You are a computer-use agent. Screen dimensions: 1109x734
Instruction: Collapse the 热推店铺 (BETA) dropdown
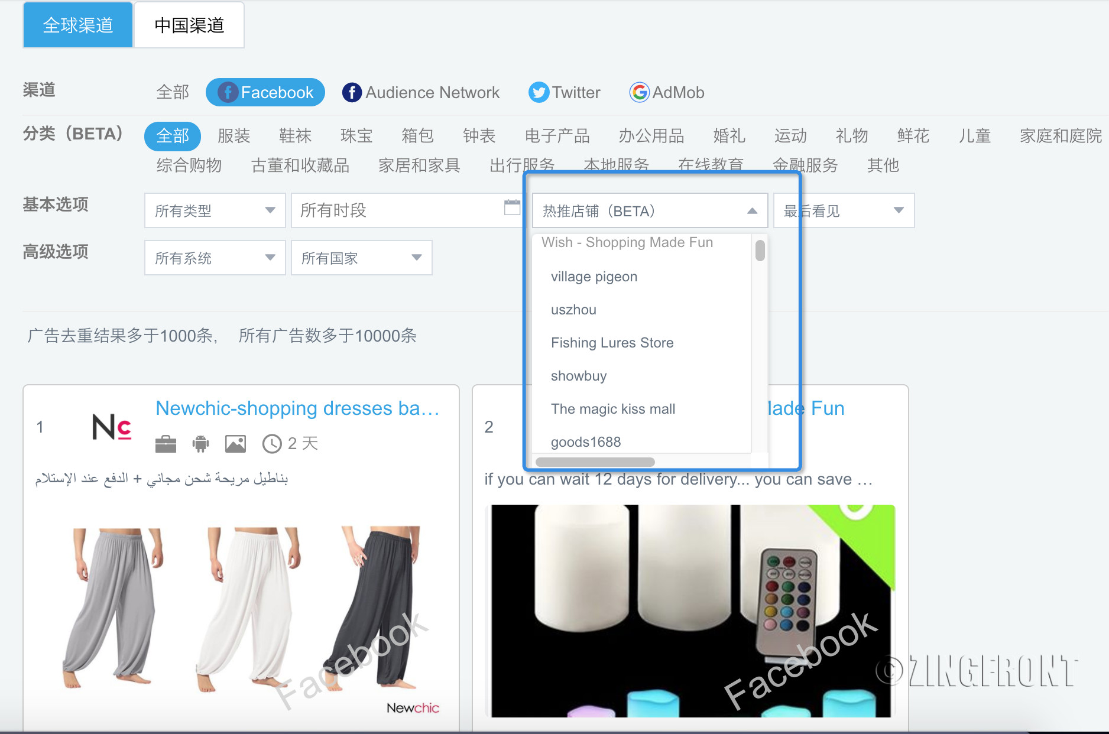pos(650,210)
